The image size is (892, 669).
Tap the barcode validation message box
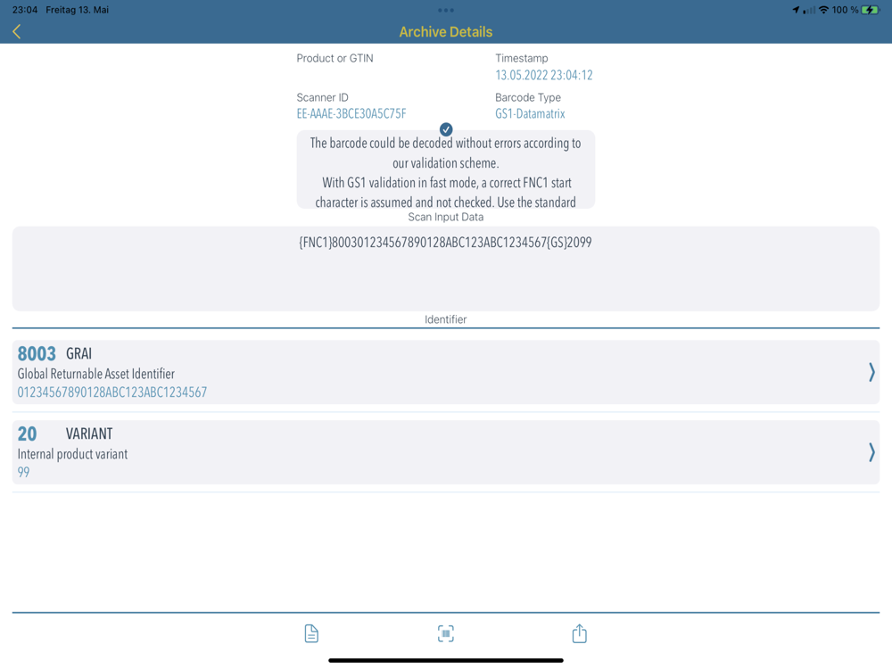click(x=446, y=169)
